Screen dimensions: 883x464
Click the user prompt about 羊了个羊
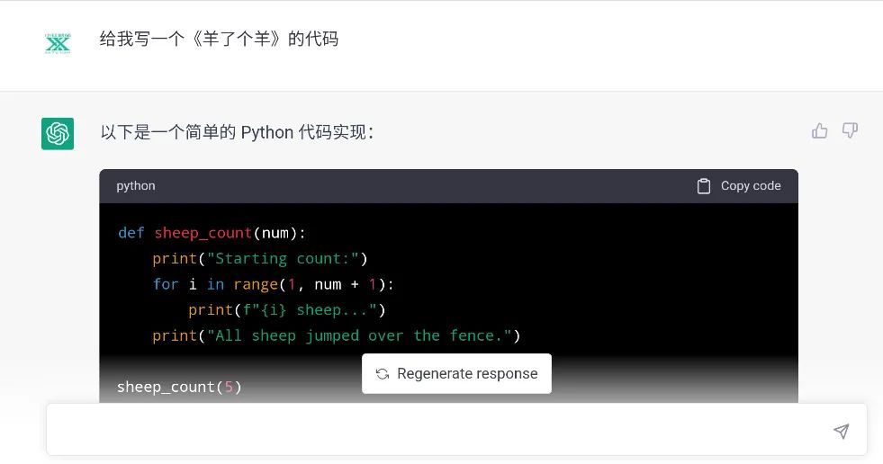pos(219,40)
